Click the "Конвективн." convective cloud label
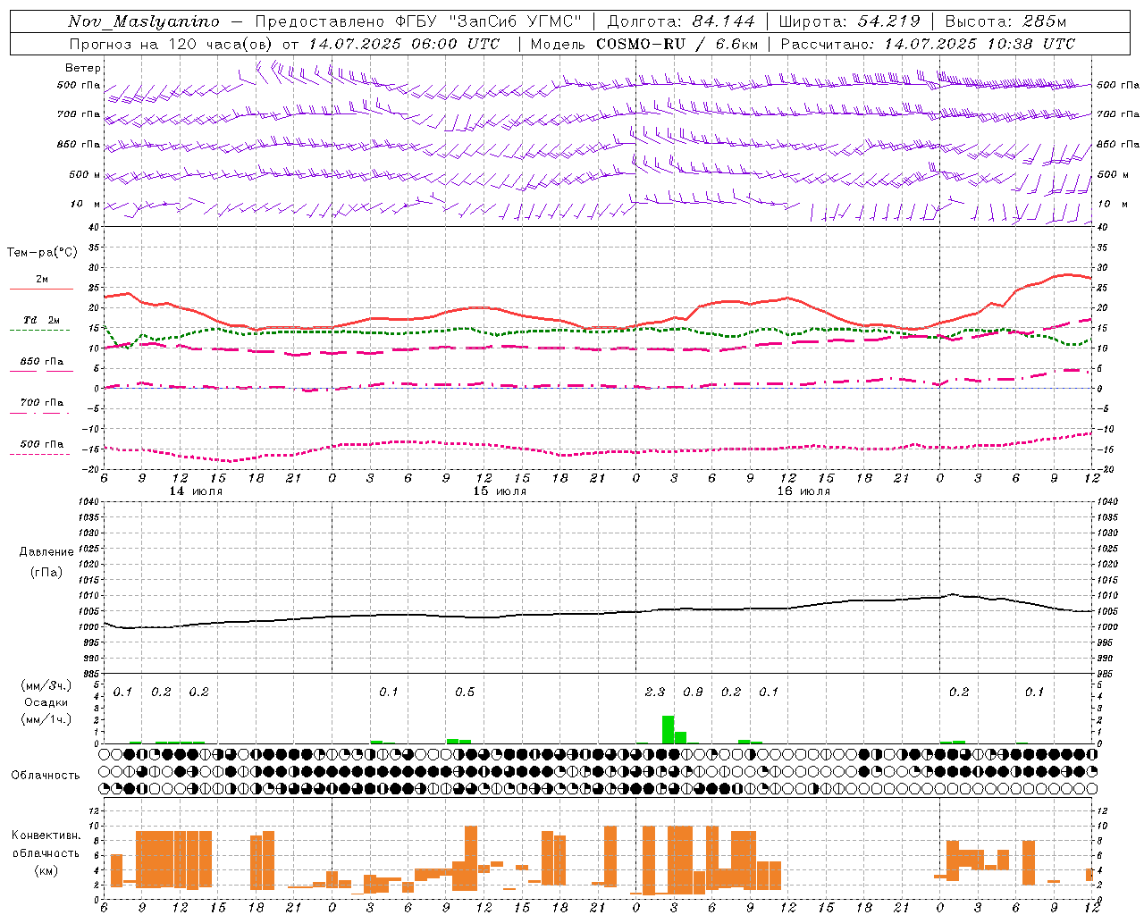The height and width of the screenshot is (915, 1144). pos(46,835)
